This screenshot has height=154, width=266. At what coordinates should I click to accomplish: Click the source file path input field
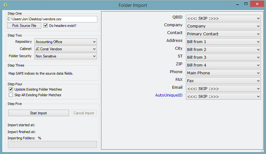click(x=52, y=19)
